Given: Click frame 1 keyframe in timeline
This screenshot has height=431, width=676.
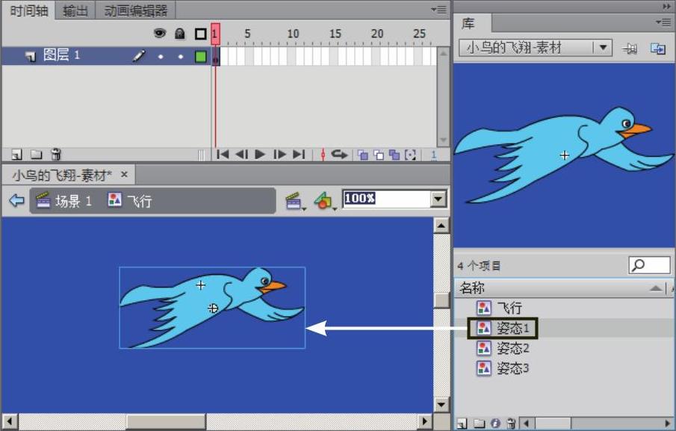Looking at the screenshot, I should pyautogui.click(x=216, y=57).
